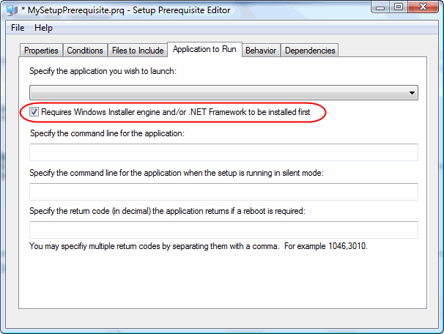Switch to the Conditions tab
The image size is (444, 334).
point(85,51)
